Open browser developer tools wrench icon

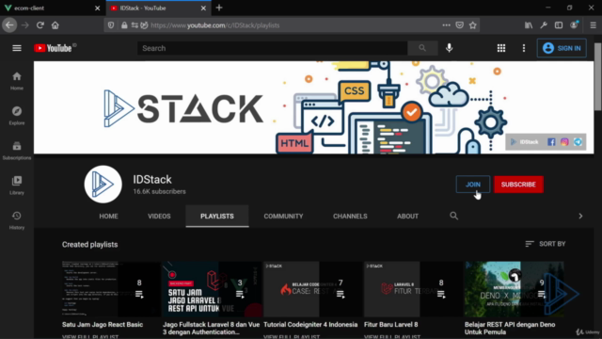click(544, 25)
